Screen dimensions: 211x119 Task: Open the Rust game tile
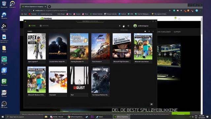point(79,81)
